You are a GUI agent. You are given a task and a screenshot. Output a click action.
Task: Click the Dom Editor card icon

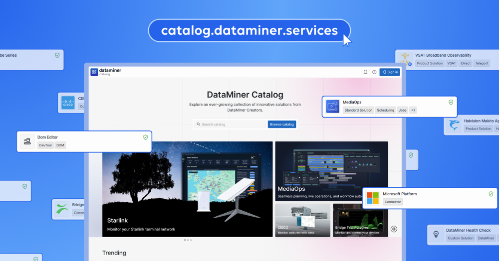point(27,141)
